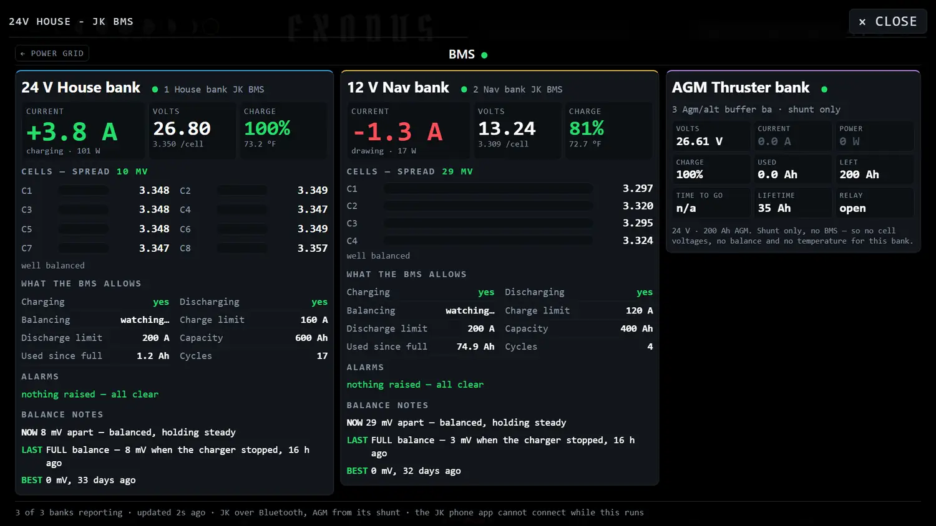Click the Nav bank BEST 0 mV, 32 days ago note
936x526 pixels.
point(404,471)
